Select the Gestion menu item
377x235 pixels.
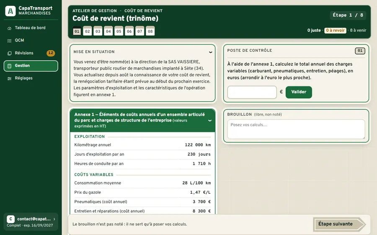31,66
